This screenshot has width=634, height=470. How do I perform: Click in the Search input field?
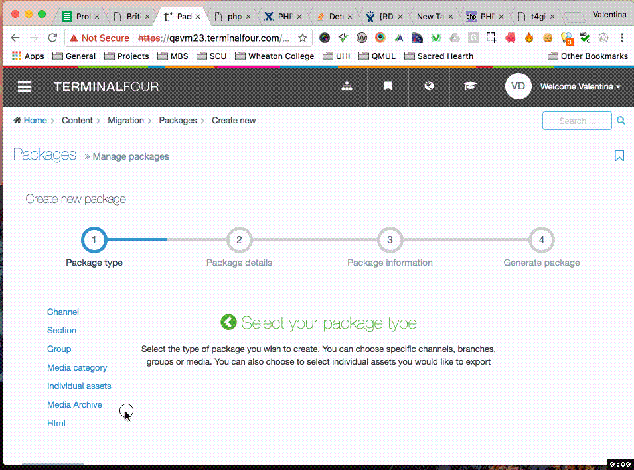(576, 121)
